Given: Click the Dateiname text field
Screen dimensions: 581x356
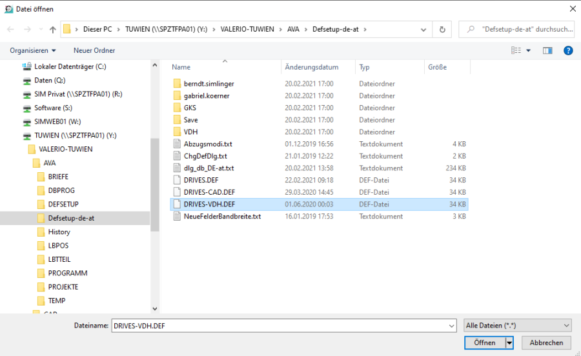Looking at the screenshot, I should pyautogui.click(x=283, y=326).
